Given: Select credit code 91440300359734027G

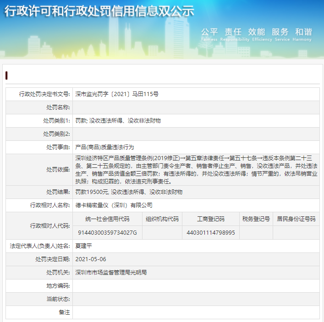Looking at the screenshot, I should (x=108, y=232).
